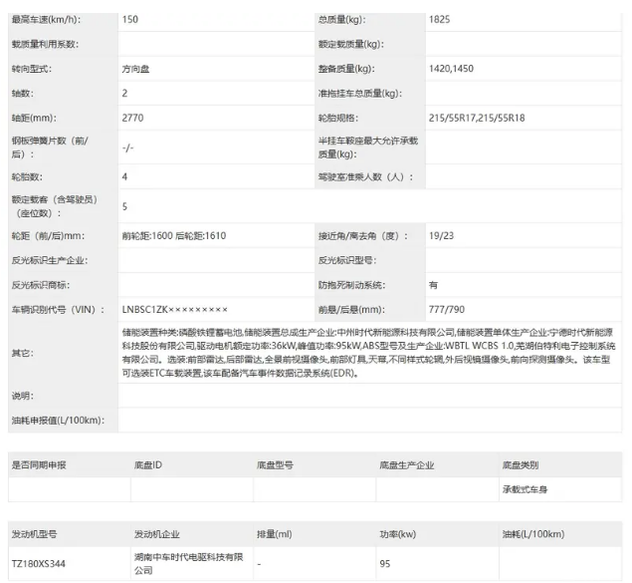The width and height of the screenshot is (632, 583).
Task: Click the 防抱死制动系统 value 有
Action: [x=433, y=285]
